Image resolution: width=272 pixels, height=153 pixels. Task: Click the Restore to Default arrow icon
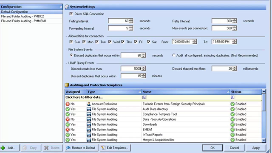pos(68,148)
